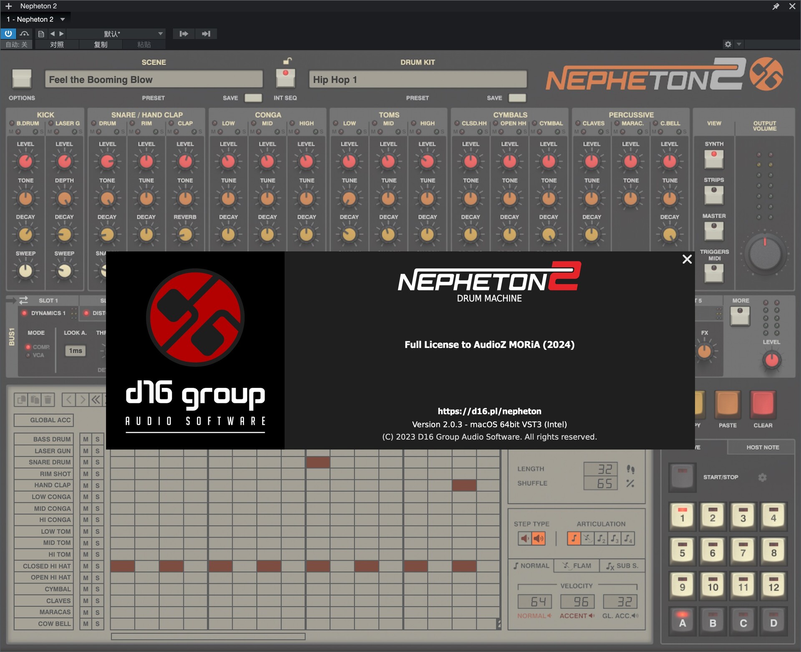The height and width of the screenshot is (652, 801).
Task: Enable the DYNAMICS 1 effect LED
Action: click(24, 313)
